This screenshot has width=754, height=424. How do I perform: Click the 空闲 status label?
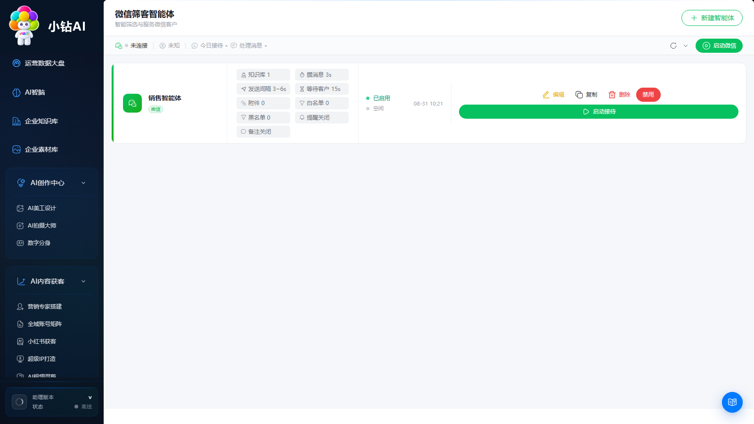click(x=378, y=109)
